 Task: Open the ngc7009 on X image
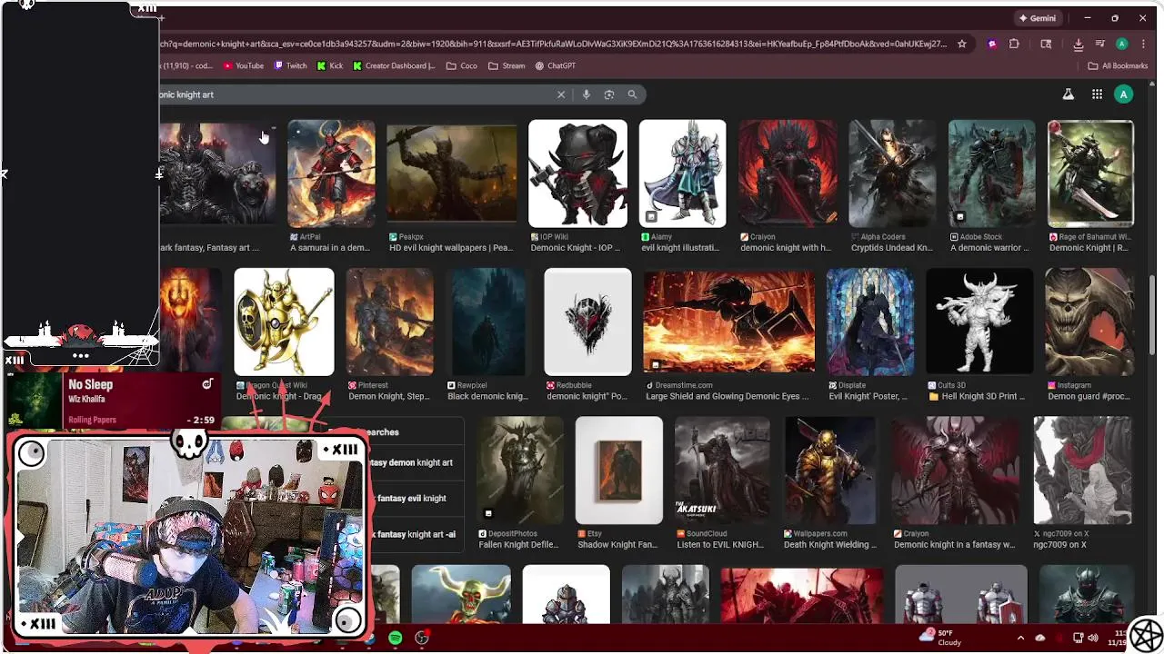(1083, 471)
